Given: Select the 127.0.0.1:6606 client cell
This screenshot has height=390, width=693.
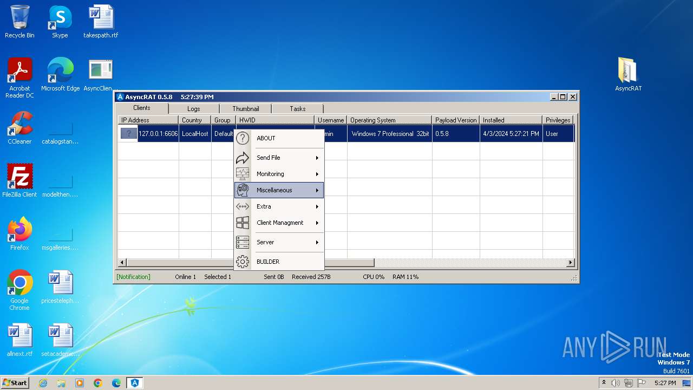Looking at the screenshot, I should point(158,134).
